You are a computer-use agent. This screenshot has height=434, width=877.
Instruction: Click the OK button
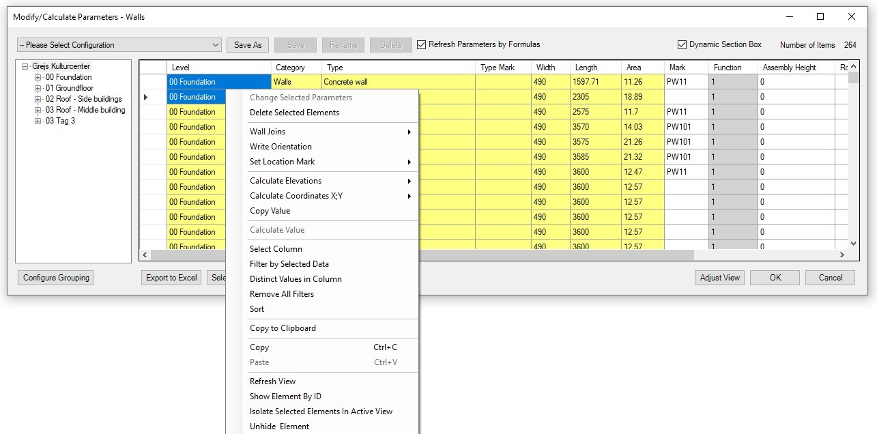coord(775,278)
